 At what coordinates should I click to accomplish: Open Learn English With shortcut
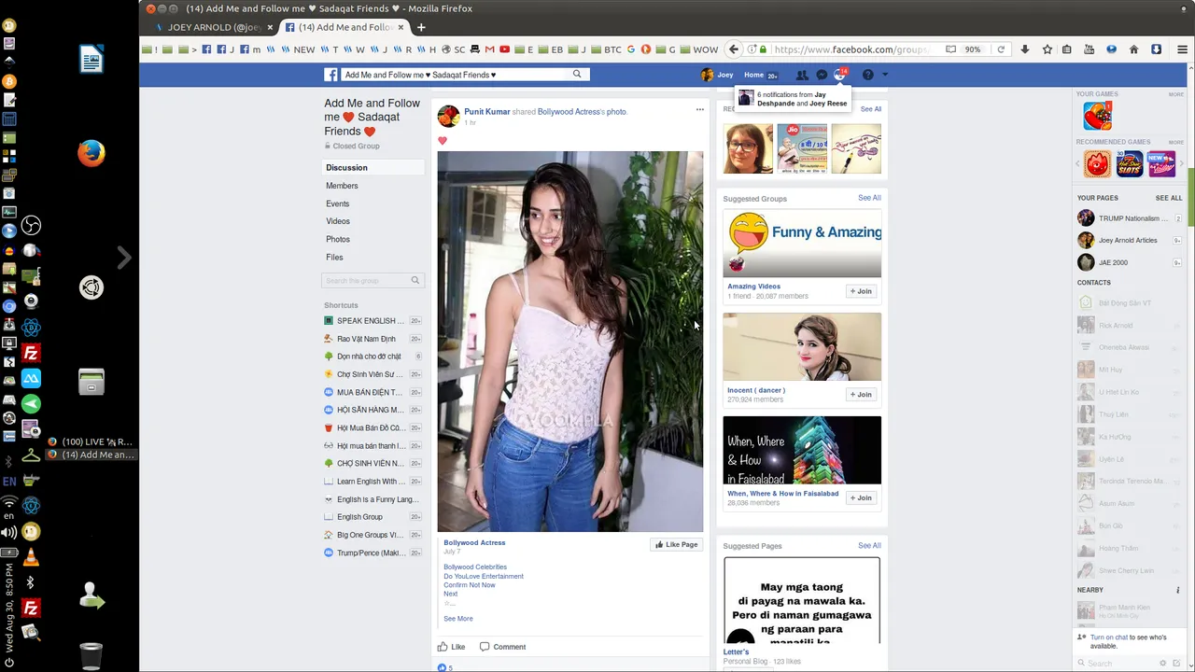[x=372, y=482]
